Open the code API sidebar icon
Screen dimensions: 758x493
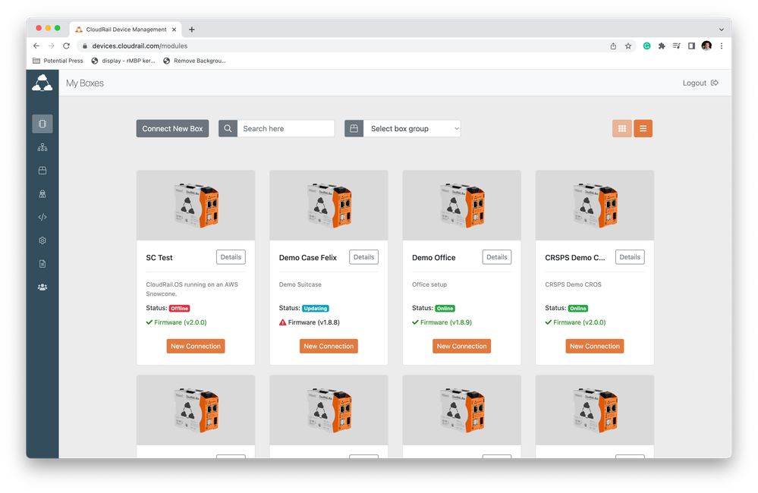42,217
